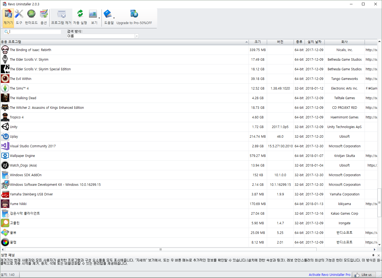The width and height of the screenshot is (382, 278).
Task: Click the Watch_Dogs (Asia) icon
Action: click(5, 165)
